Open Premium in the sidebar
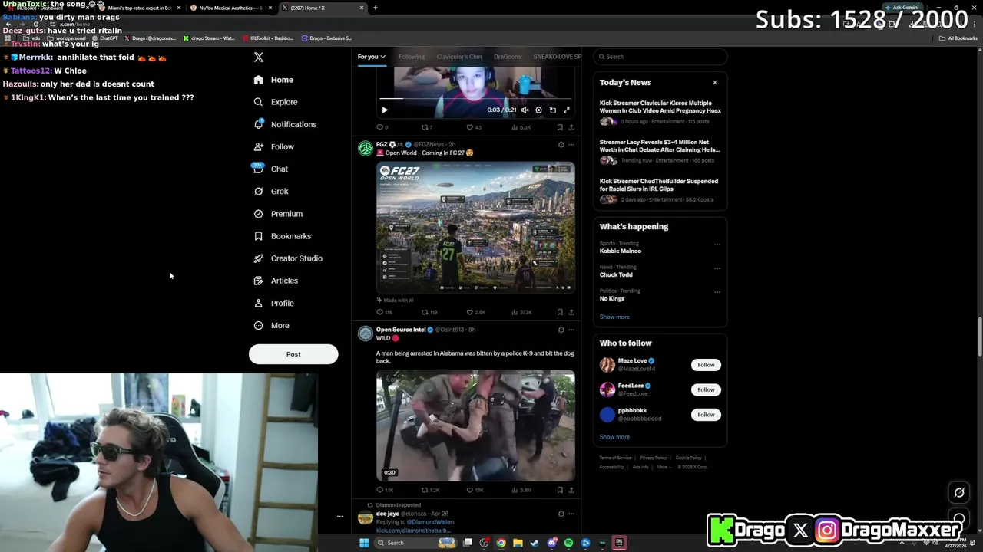This screenshot has width=983, height=552. pyautogui.click(x=278, y=214)
